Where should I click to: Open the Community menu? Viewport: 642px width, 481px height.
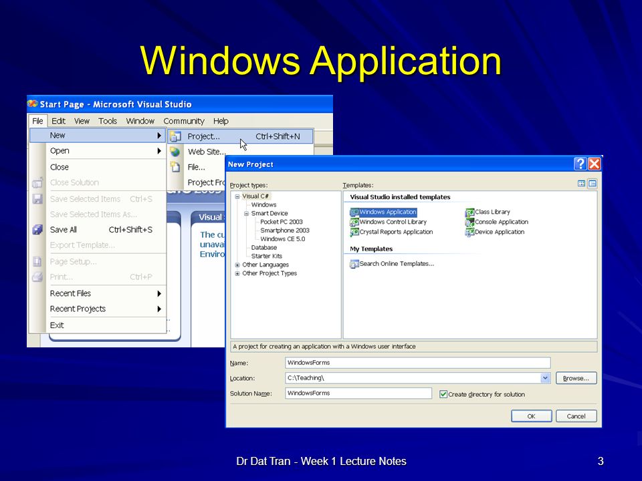184,121
